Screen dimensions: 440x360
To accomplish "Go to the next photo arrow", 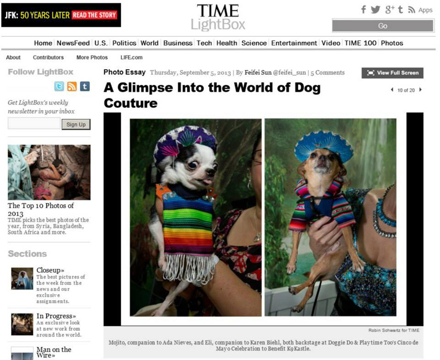I will coord(421,90).
